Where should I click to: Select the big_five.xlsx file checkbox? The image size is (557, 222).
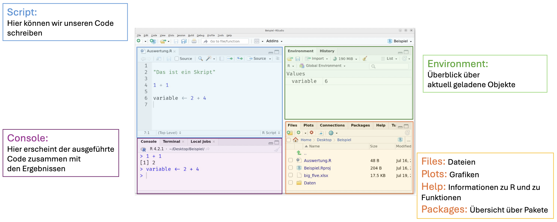pos(291,175)
